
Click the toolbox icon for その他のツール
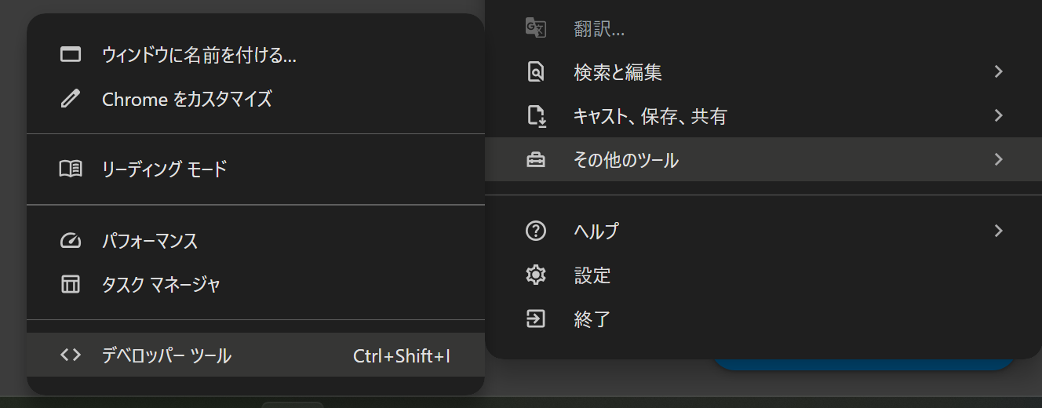pos(536,160)
